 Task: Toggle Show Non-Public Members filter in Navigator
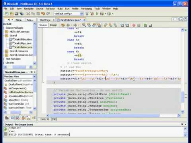pyautogui.click(x=23, y=118)
